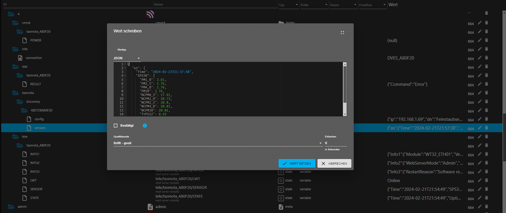The height and width of the screenshot is (213, 506).
Task: Delete the STATE object
Action: pyautogui.click(x=486, y=198)
